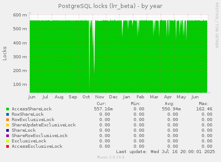This screenshot has height=162, width=221.
Task: Click the Jul x-axis label
Action: tap(45, 97)
